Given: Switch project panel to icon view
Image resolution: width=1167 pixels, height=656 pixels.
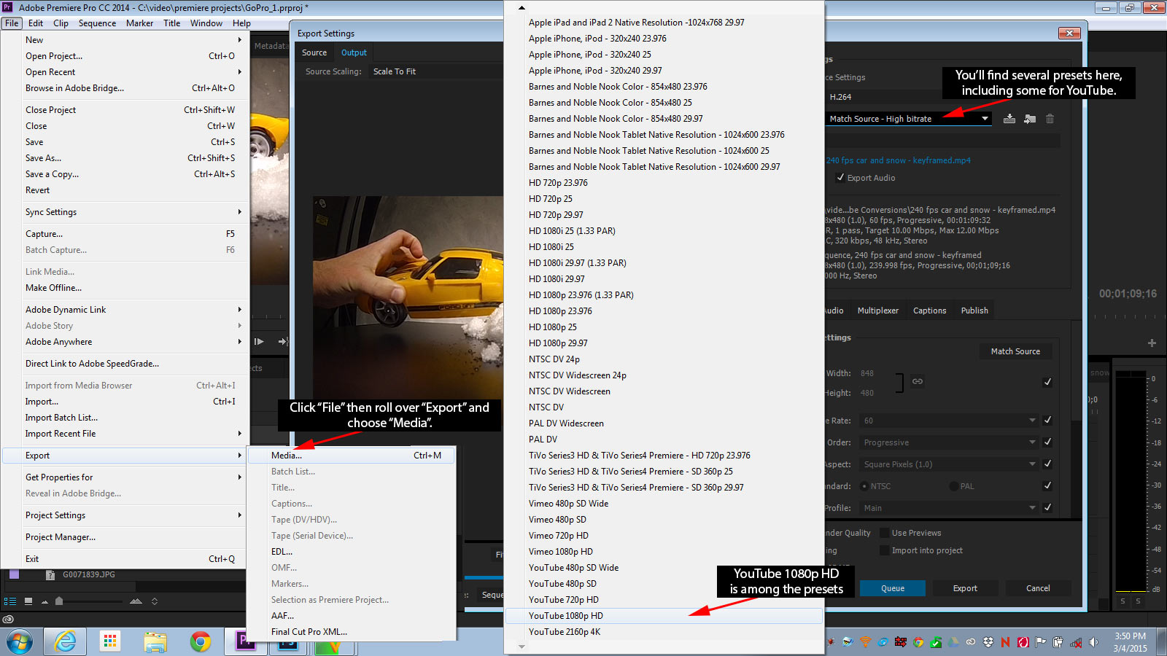Looking at the screenshot, I should pos(28,601).
